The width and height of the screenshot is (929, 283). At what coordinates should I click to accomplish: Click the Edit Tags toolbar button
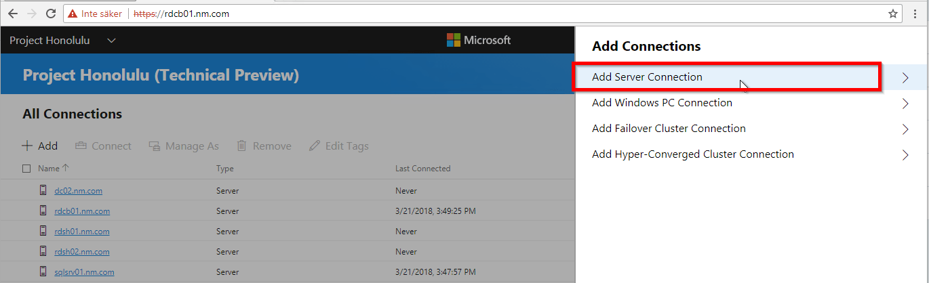(339, 146)
